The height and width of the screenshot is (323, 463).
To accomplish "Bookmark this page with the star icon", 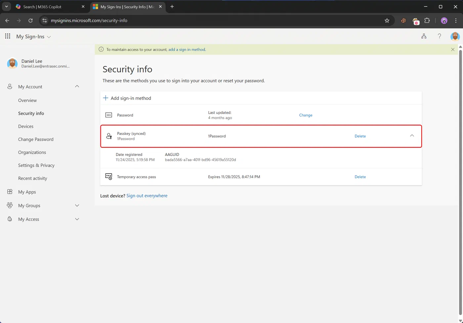I will tap(387, 20).
